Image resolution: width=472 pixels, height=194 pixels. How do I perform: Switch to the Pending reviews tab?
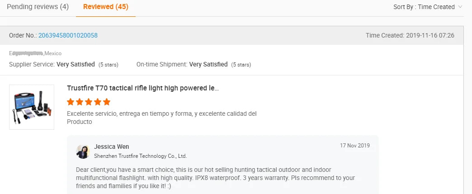[x=38, y=7]
